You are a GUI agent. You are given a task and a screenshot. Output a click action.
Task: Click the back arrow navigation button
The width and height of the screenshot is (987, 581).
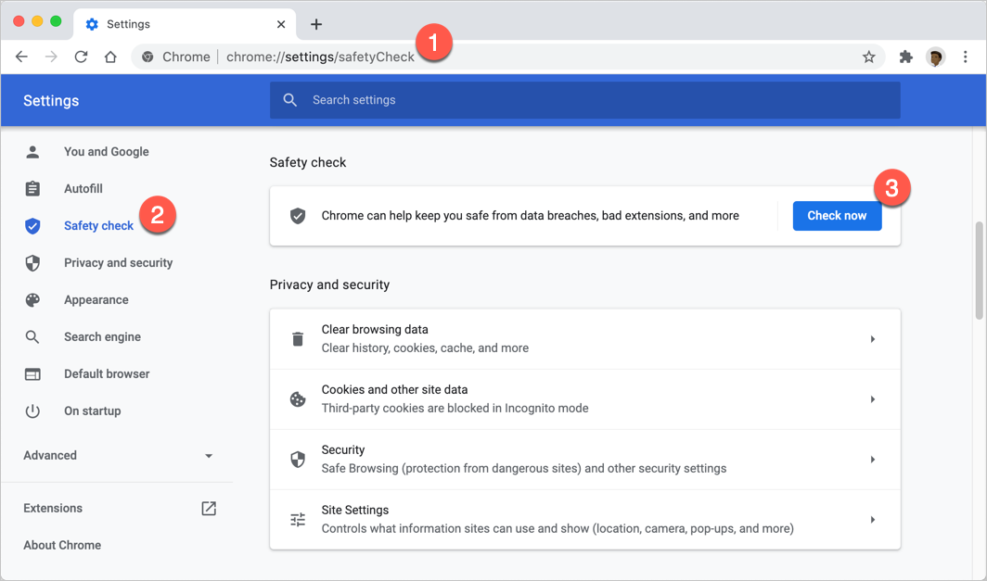tap(21, 57)
